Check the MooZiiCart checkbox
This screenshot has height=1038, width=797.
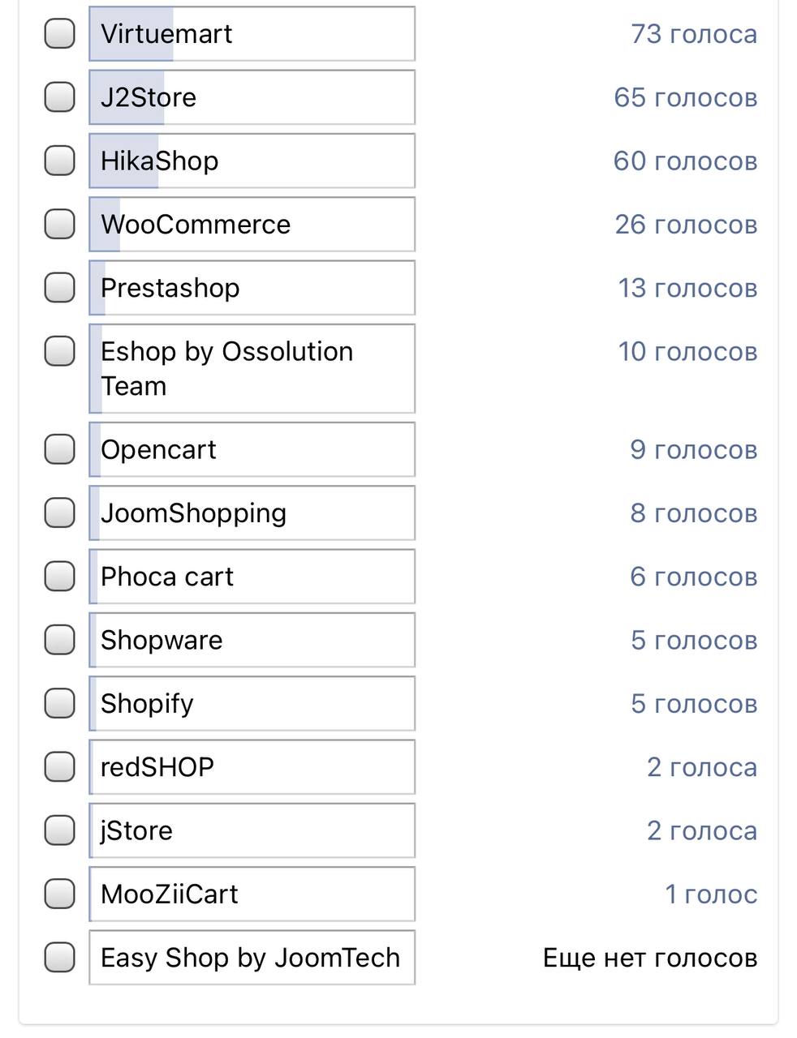(x=59, y=894)
